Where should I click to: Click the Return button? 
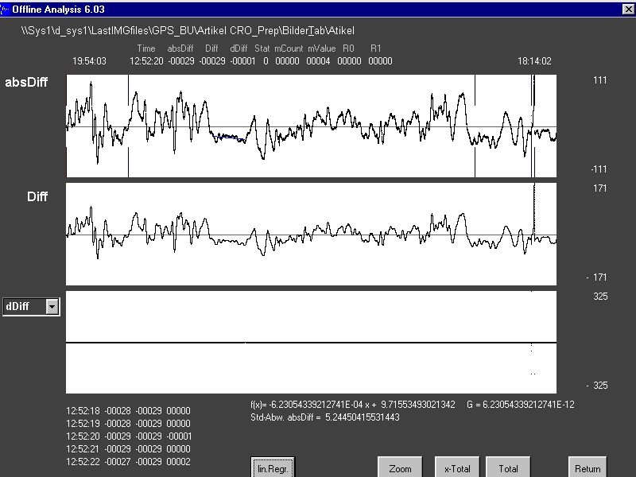(588, 467)
